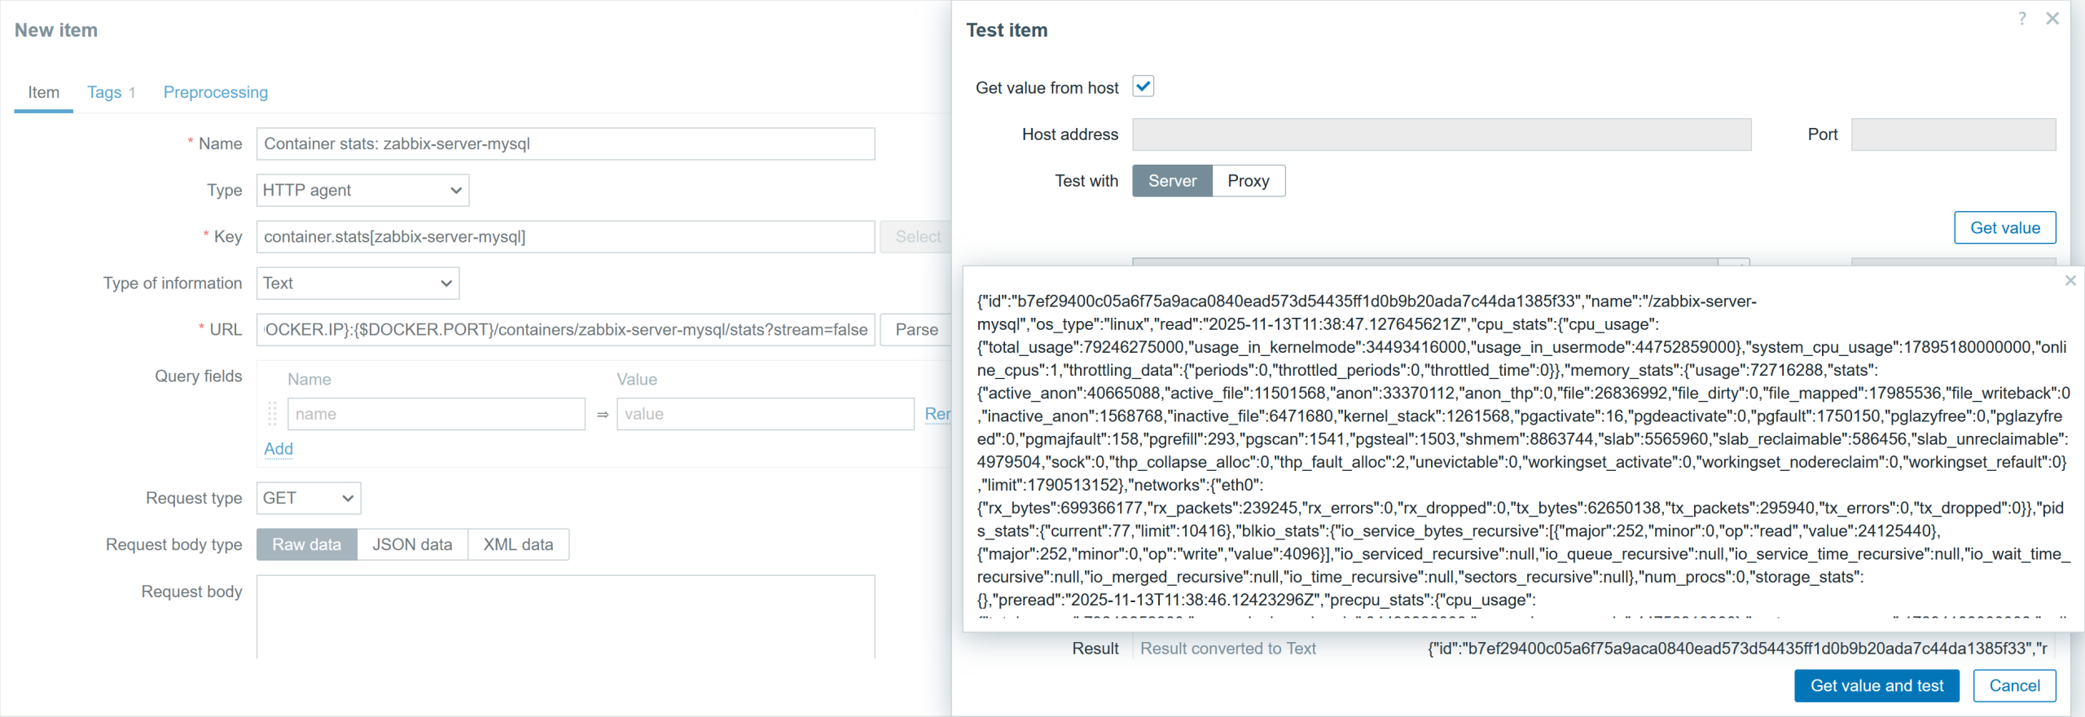
Task: Dismiss the JSON result popup
Action: [x=2070, y=281]
